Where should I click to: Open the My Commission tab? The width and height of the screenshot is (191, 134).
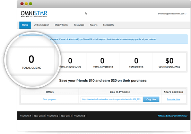(x=41, y=25)
